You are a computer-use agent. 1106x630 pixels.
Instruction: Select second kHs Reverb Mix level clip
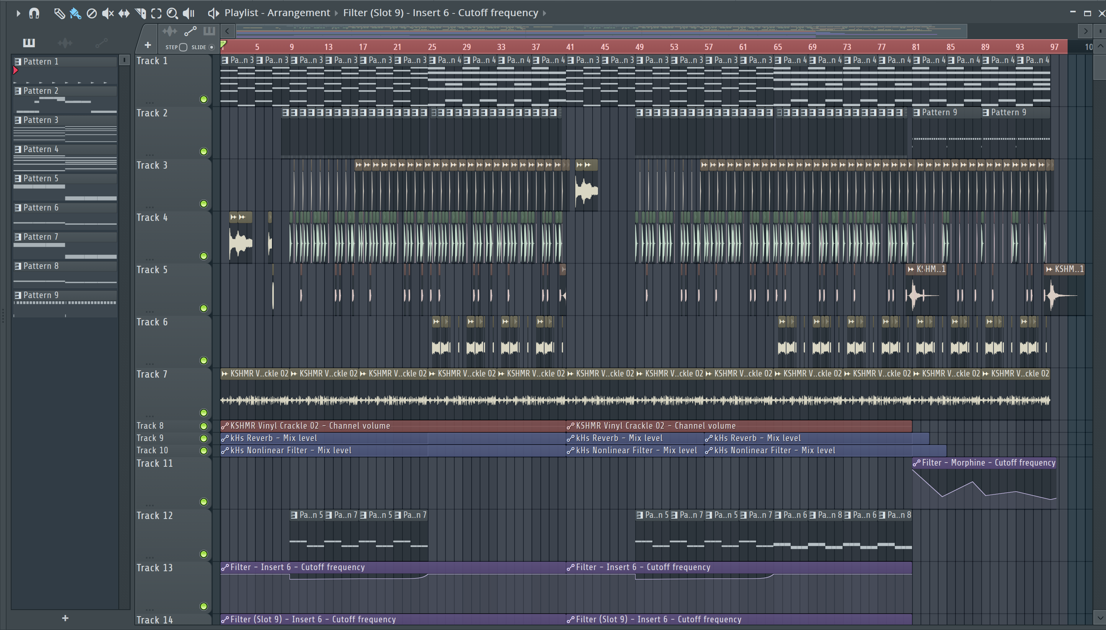(635, 438)
